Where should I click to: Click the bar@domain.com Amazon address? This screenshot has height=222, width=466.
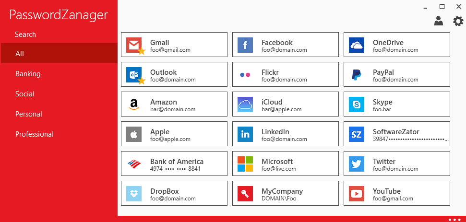(173, 109)
